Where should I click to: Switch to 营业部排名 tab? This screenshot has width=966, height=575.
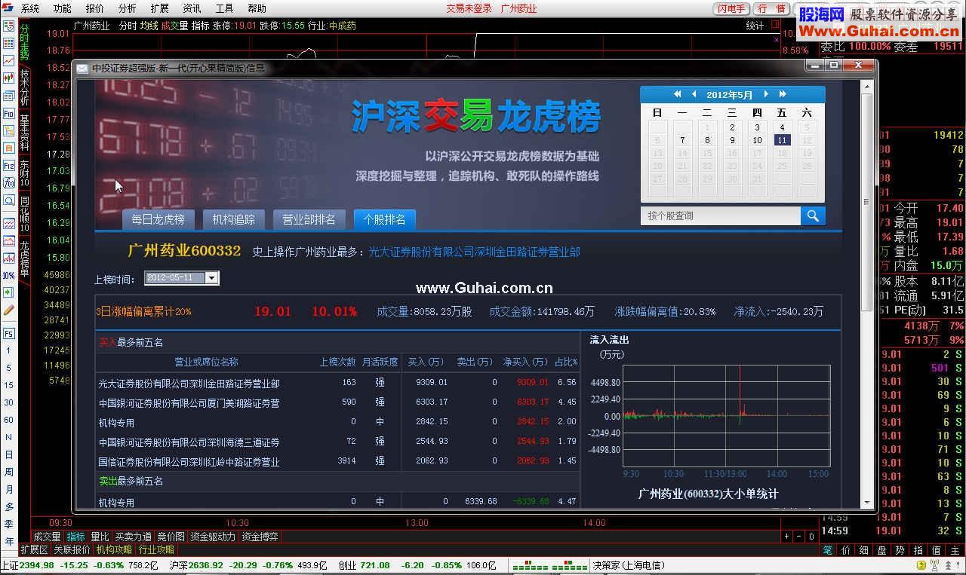point(309,219)
